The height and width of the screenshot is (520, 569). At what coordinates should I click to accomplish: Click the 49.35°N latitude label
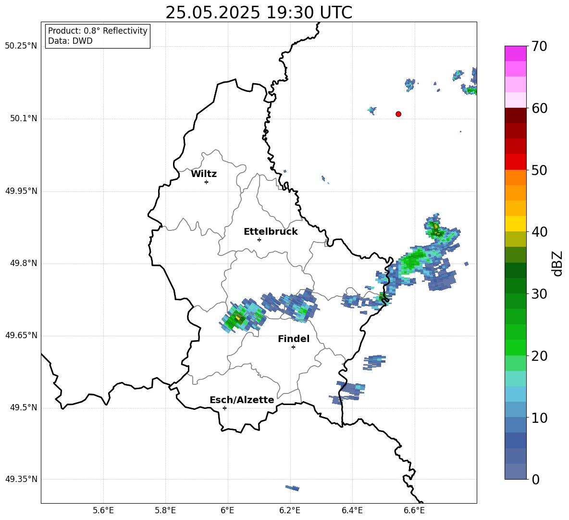[x=21, y=479]
